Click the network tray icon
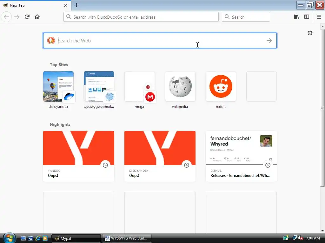Viewport: 325px width, 243px height. pos(294,238)
